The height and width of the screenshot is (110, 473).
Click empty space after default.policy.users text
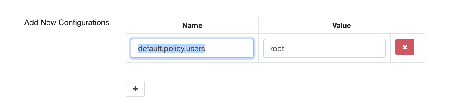pos(229,48)
